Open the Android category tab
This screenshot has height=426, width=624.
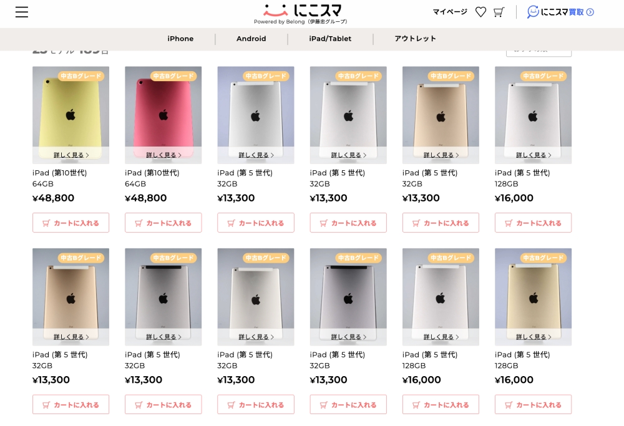(x=251, y=39)
